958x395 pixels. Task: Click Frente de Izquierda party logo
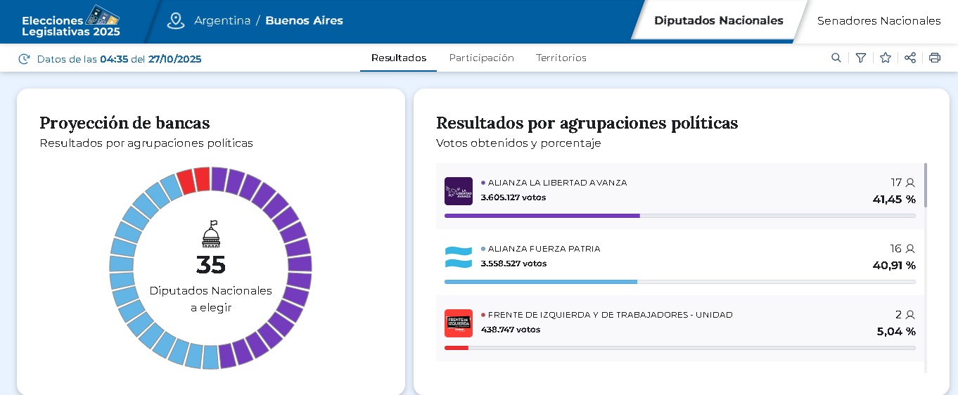459,323
